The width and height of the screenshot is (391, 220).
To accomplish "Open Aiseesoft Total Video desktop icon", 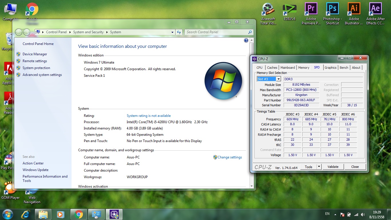I will (268, 13).
